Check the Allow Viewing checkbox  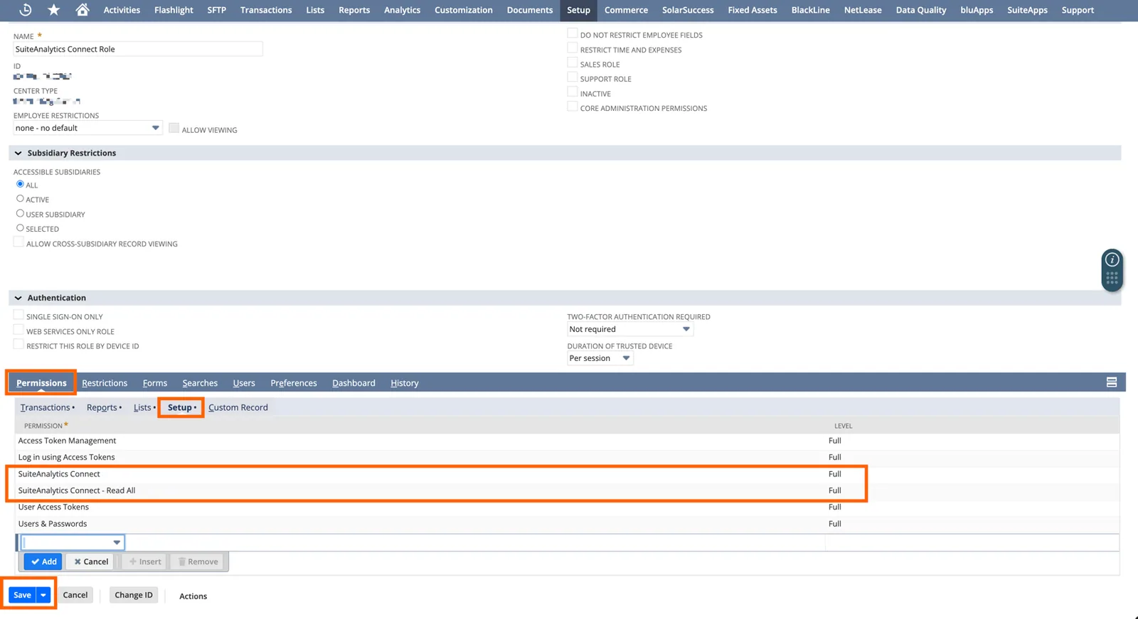tap(174, 128)
